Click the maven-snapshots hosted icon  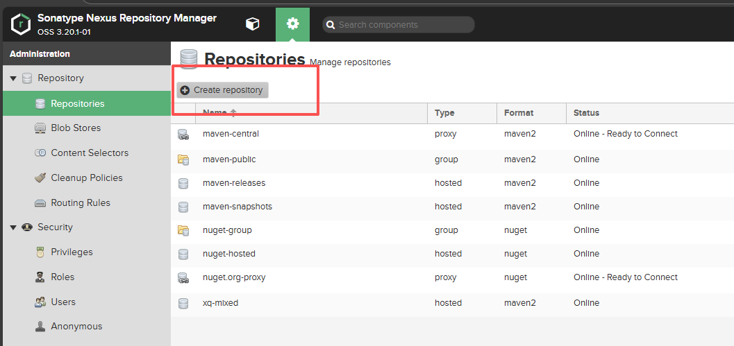183,207
